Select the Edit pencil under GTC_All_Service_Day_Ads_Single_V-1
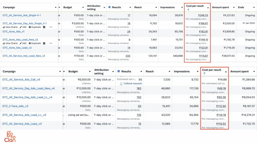The image size is (257, 144). point(21,27)
